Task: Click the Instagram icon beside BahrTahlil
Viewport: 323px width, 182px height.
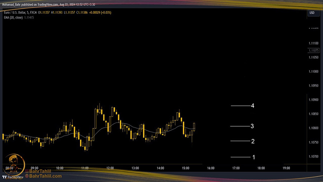Action: (27, 171)
